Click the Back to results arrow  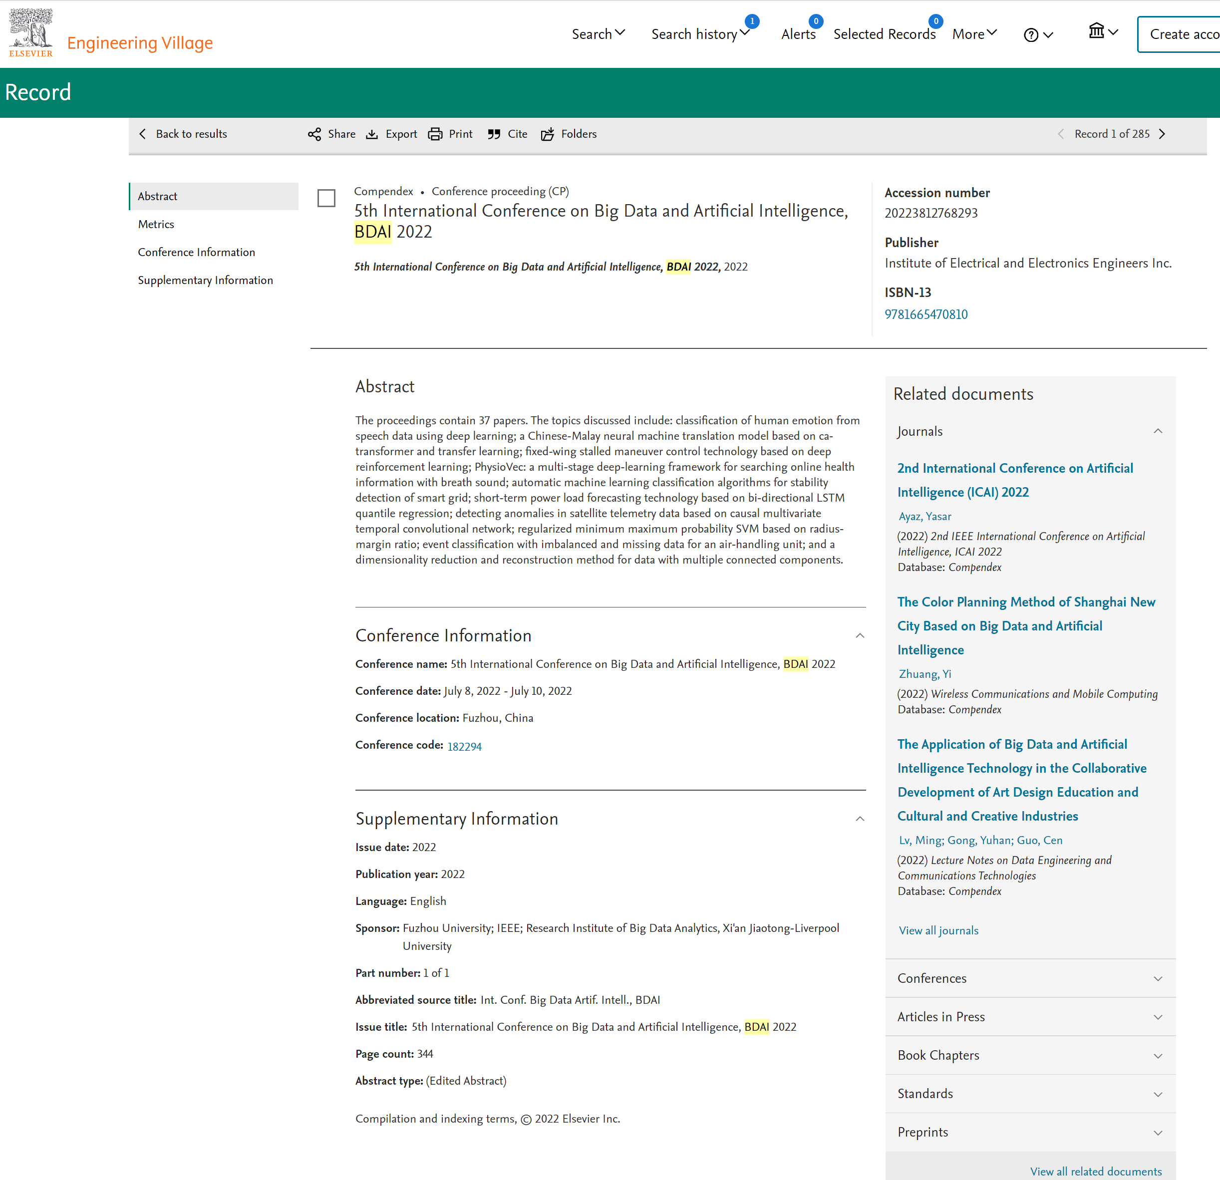pos(143,134)
